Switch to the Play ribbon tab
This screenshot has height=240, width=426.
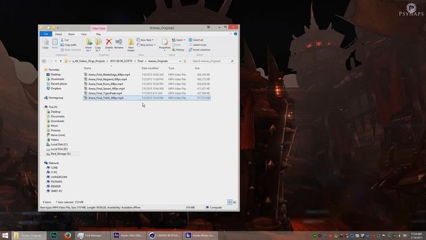click(x=99, y=34)
